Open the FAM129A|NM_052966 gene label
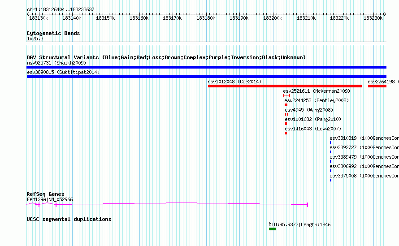This screenshot has height=246, width=399. (x=50, y=200)
